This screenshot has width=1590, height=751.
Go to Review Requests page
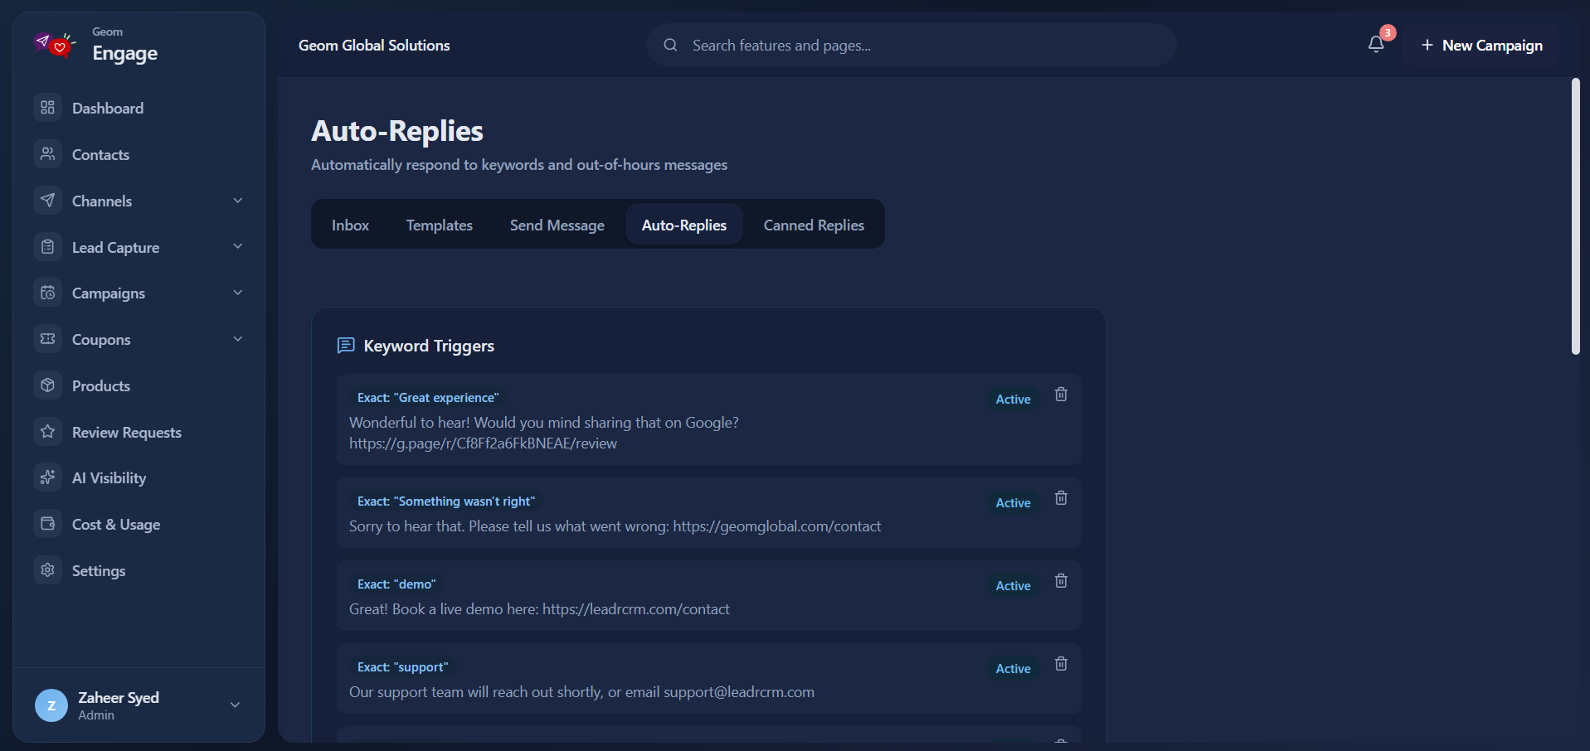(139, 432)
